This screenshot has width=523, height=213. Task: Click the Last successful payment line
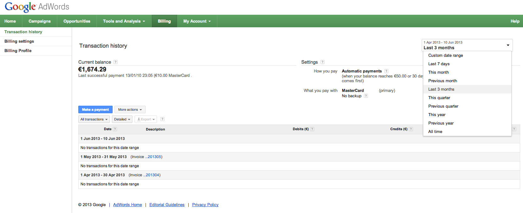coord(135,76)
